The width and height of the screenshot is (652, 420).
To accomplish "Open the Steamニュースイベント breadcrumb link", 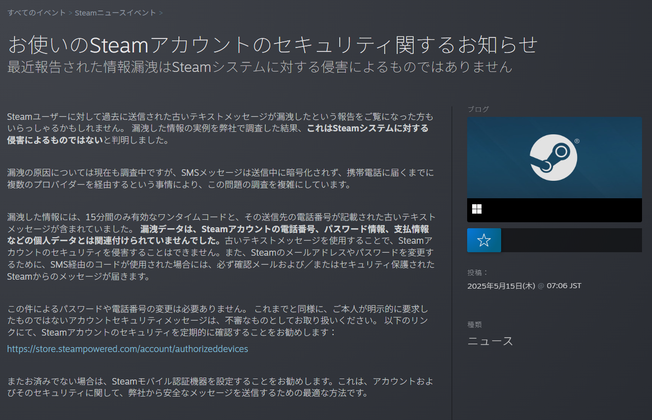I will point(115,12).
